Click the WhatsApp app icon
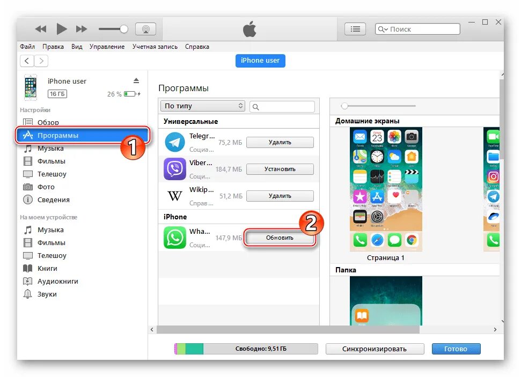 [175, 238]
